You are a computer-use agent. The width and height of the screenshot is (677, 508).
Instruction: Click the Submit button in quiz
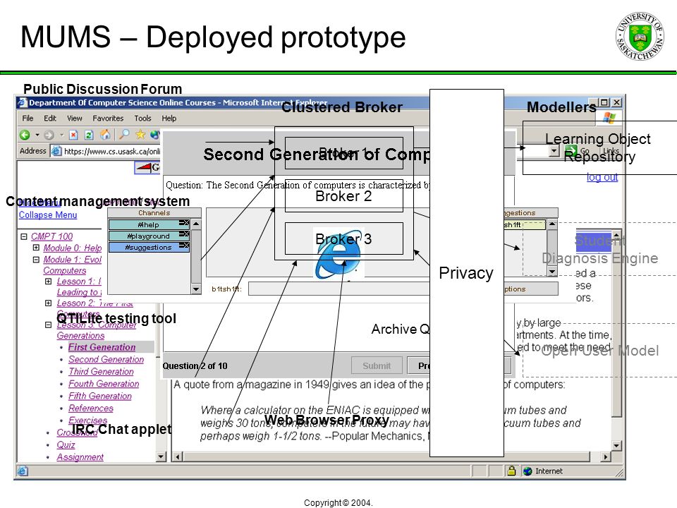[x=377, y=365]
